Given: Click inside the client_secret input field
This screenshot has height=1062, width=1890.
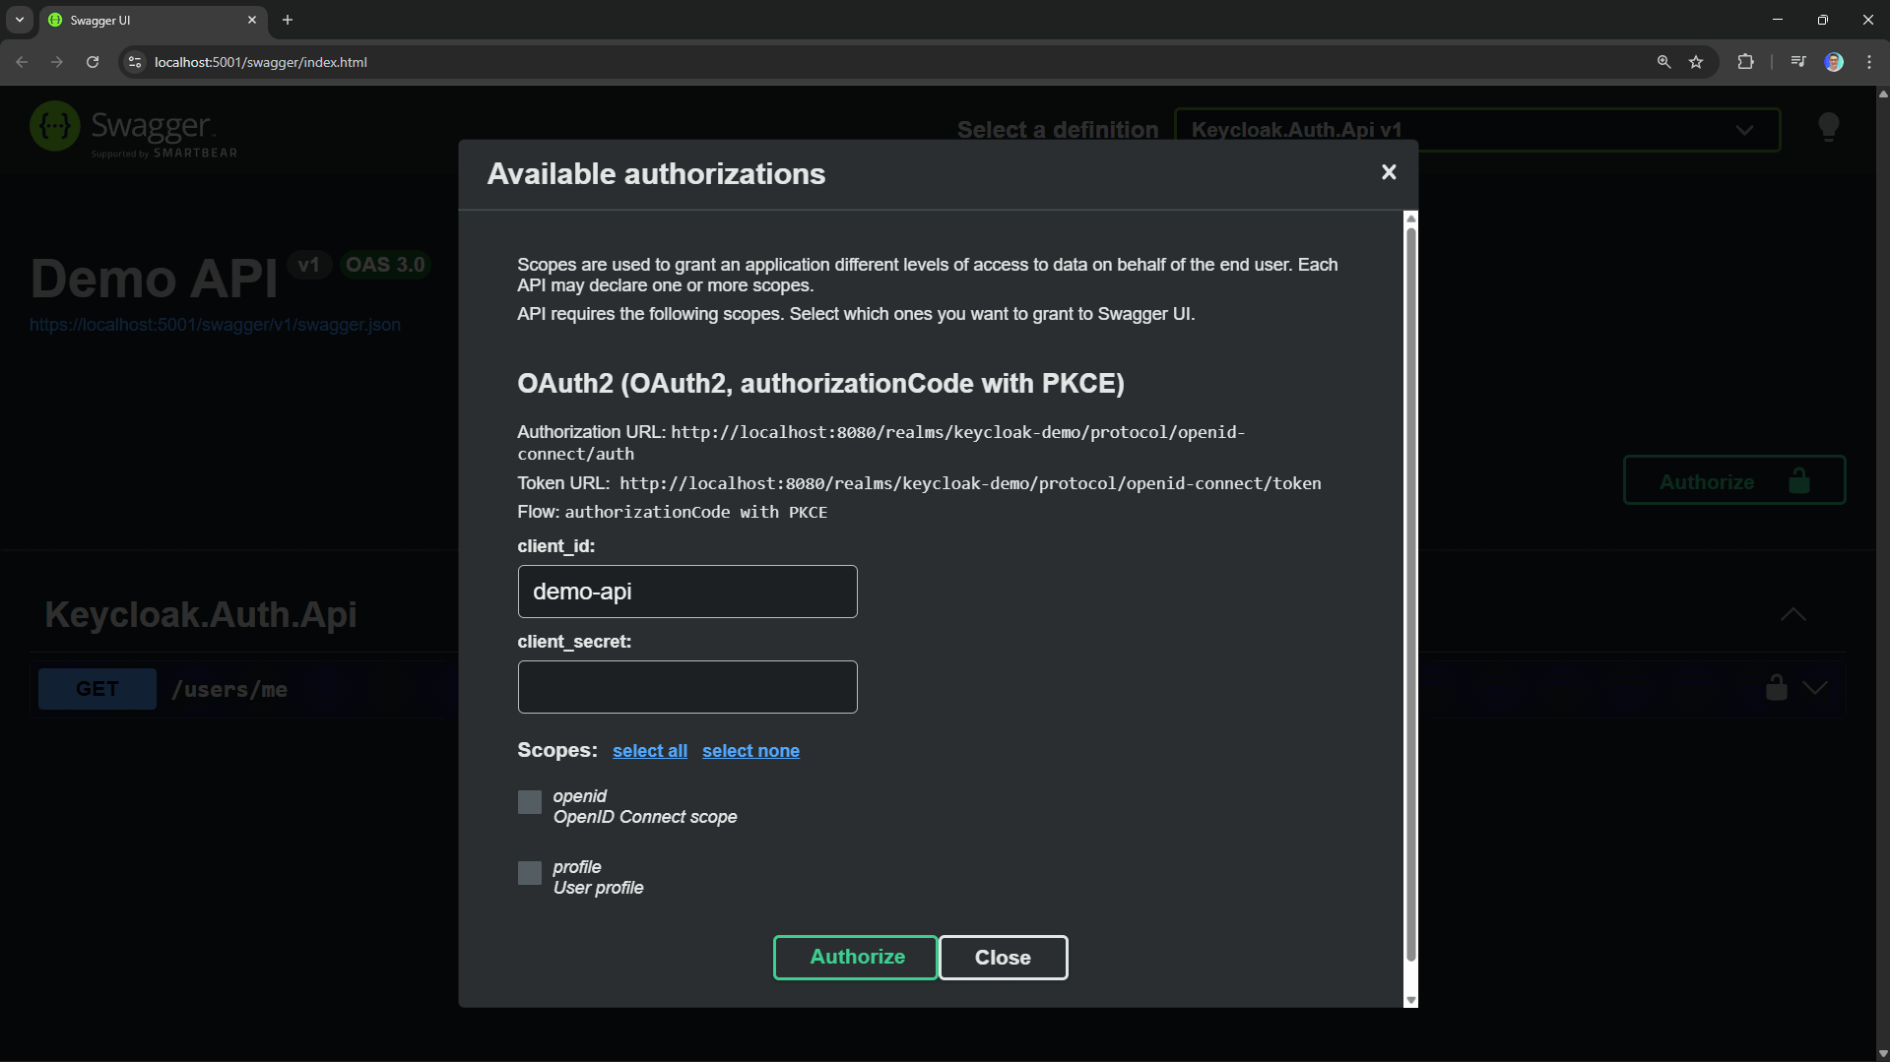Looking at the screenshot, I should coord(686,686).
